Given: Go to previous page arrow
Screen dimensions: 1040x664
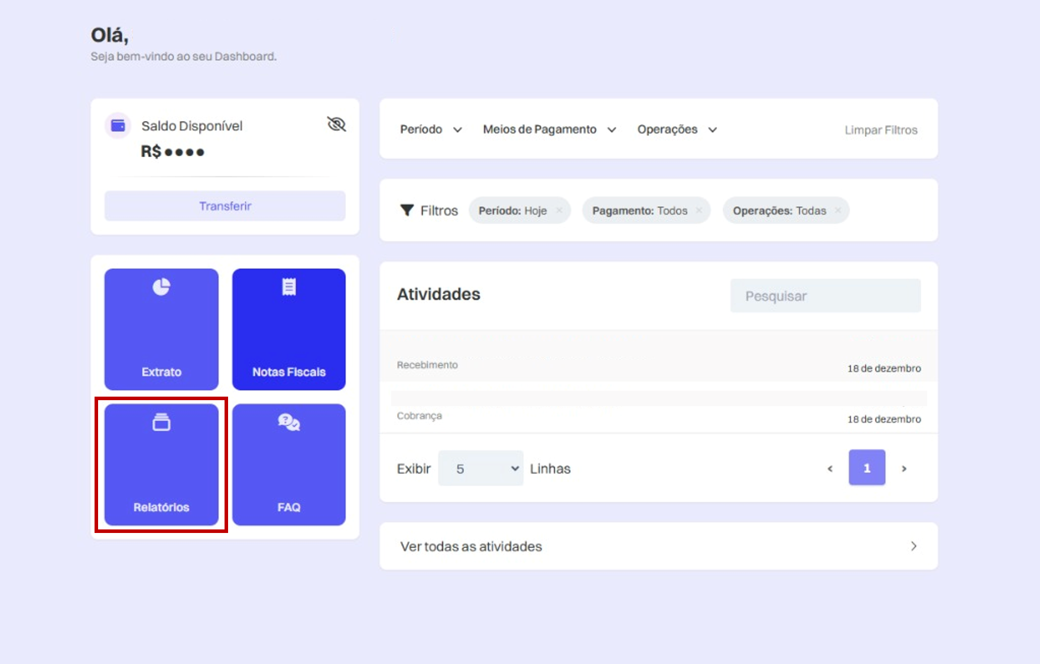Looking at the screenshot, I should pyautogui.click(x=830, y=468).
